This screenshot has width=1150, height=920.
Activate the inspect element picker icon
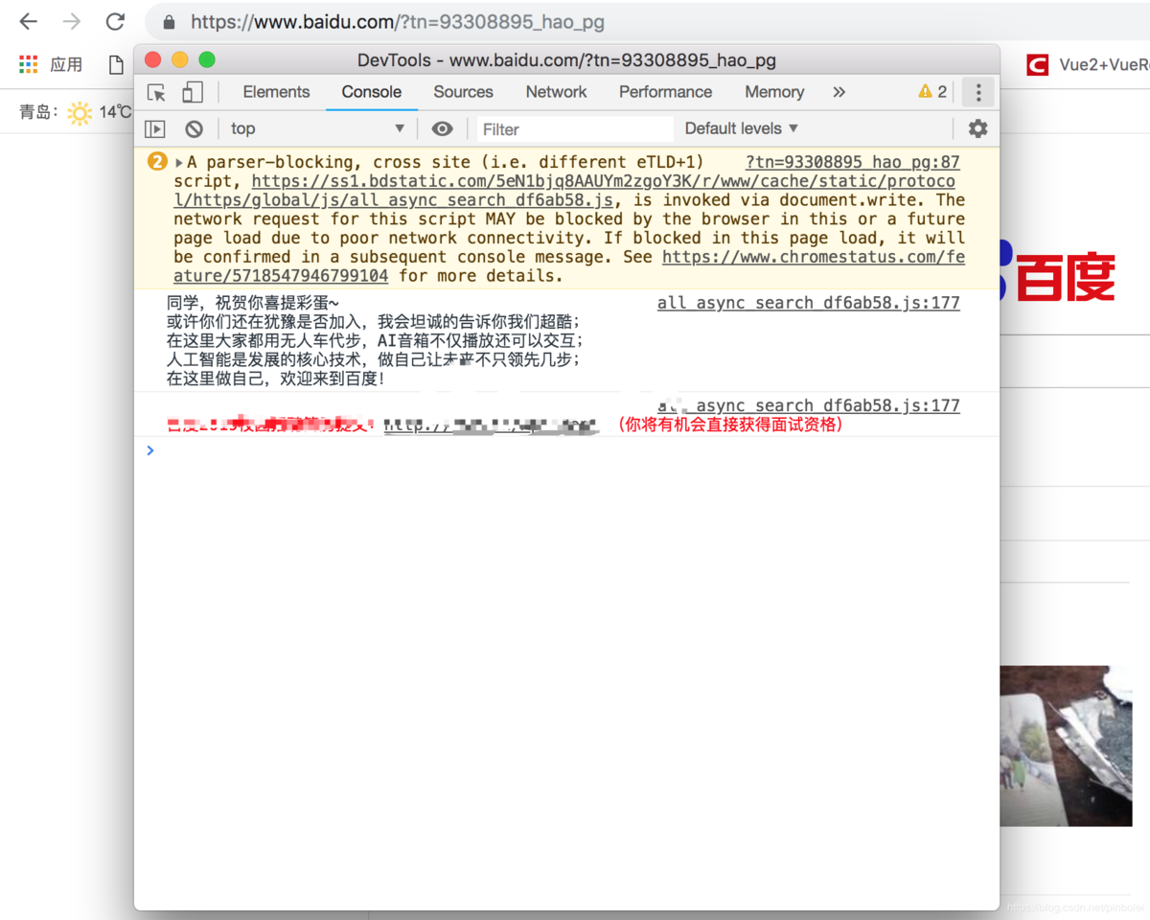(x=156, y=92)
